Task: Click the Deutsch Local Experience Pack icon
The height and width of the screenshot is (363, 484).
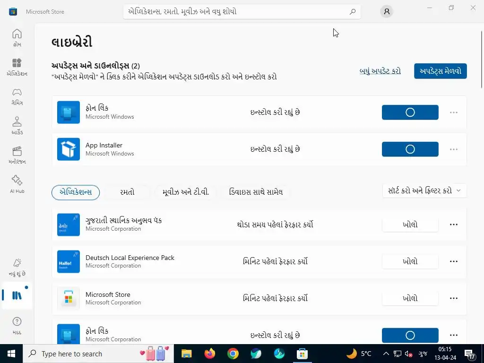Action: pyautogui.click(x=69, y=261)
